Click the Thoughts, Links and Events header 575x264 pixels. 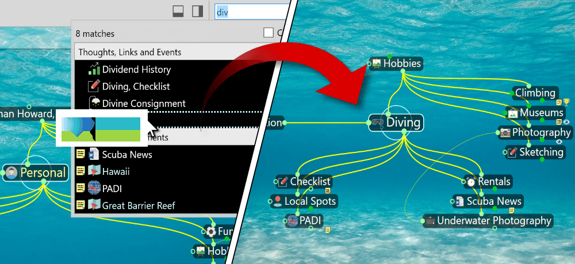point(130,52)
